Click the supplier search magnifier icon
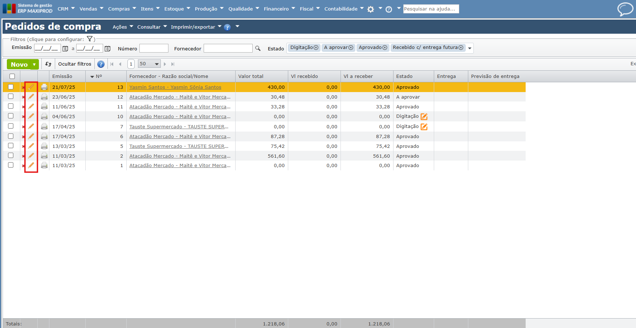 click(258, 48)
